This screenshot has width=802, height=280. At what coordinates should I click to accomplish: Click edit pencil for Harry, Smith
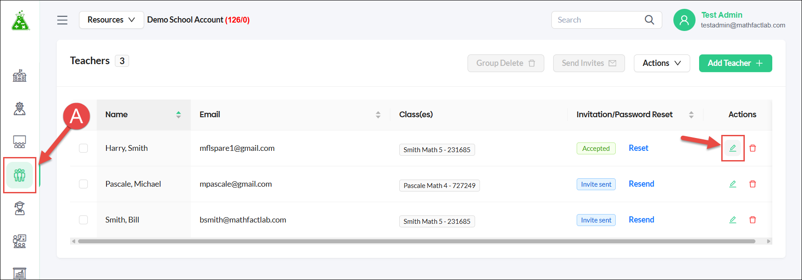(x=733, y=148)
